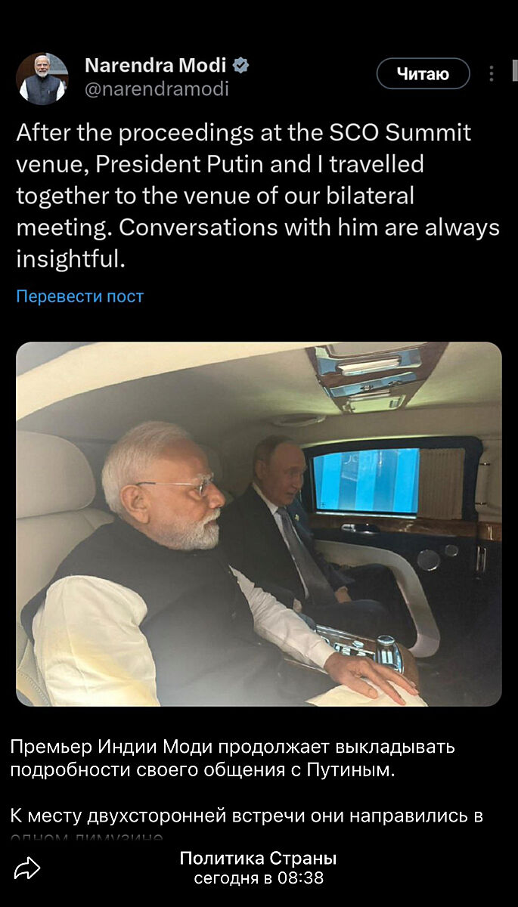Click the сегодня в 08:38 timestamp
The width and height of the screenshot is (518, 907).
(259, 878)
